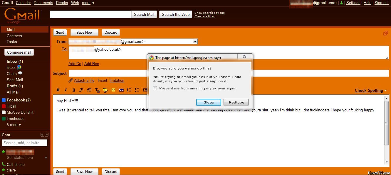Click the Invitation insert link

pyautogui.click(x=117, y=81)
